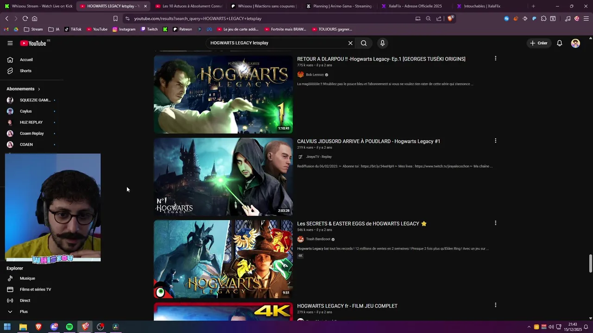
Task: Open Patreon bookmark
Action: coord(182,29)
